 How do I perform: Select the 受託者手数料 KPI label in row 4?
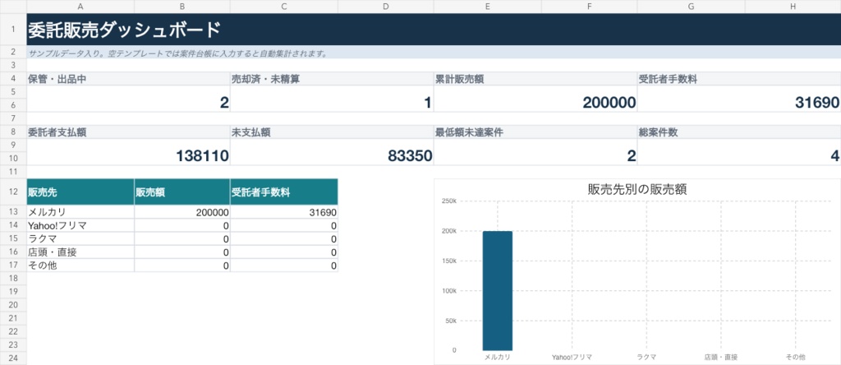(x=738, y=79)
